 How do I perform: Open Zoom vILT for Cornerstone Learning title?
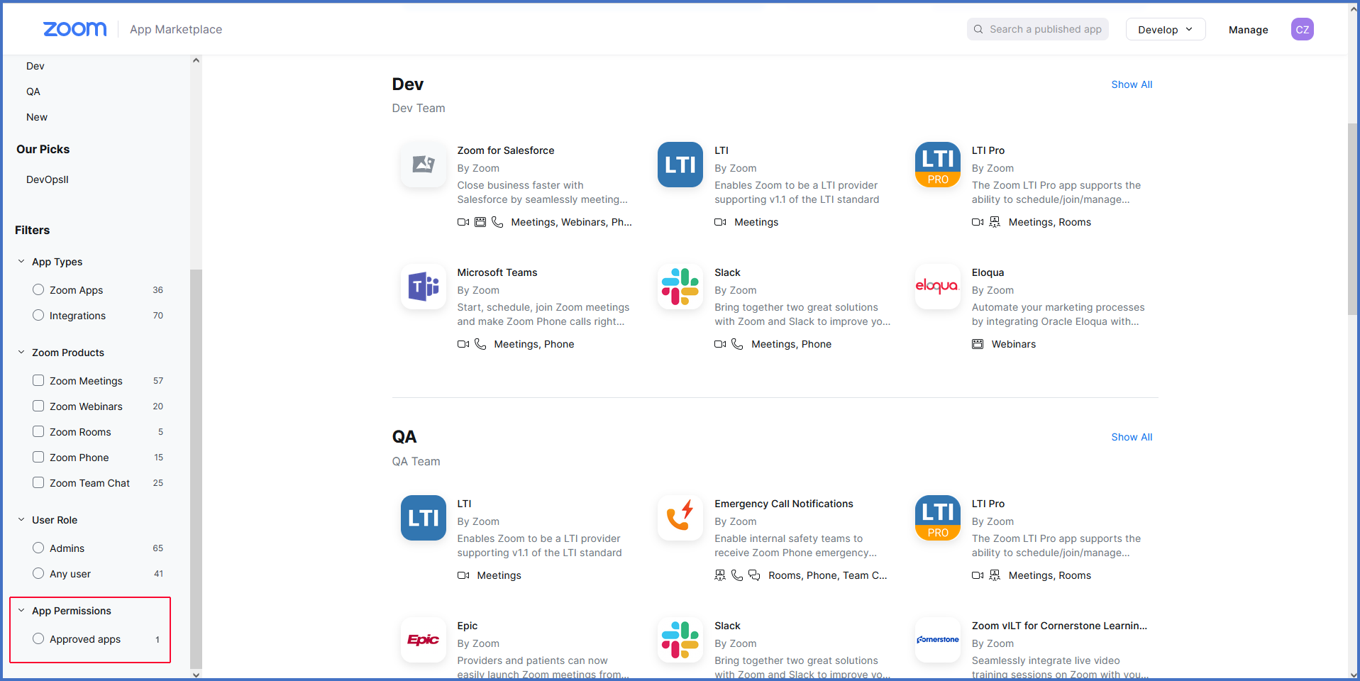[1059, 626]
